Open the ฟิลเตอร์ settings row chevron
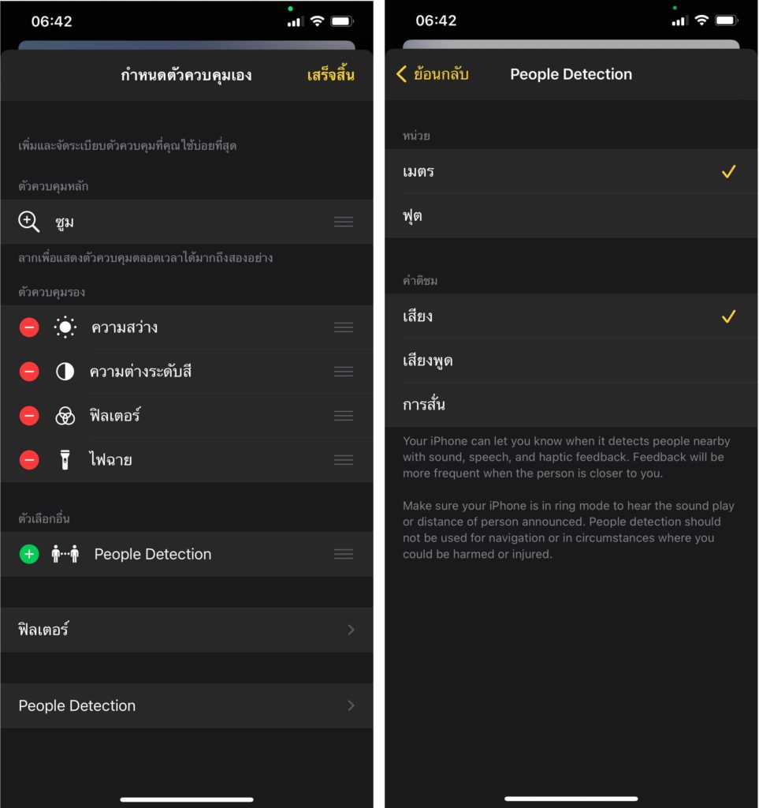This screenshot has height=808, width=759. [x=351, y=630]
